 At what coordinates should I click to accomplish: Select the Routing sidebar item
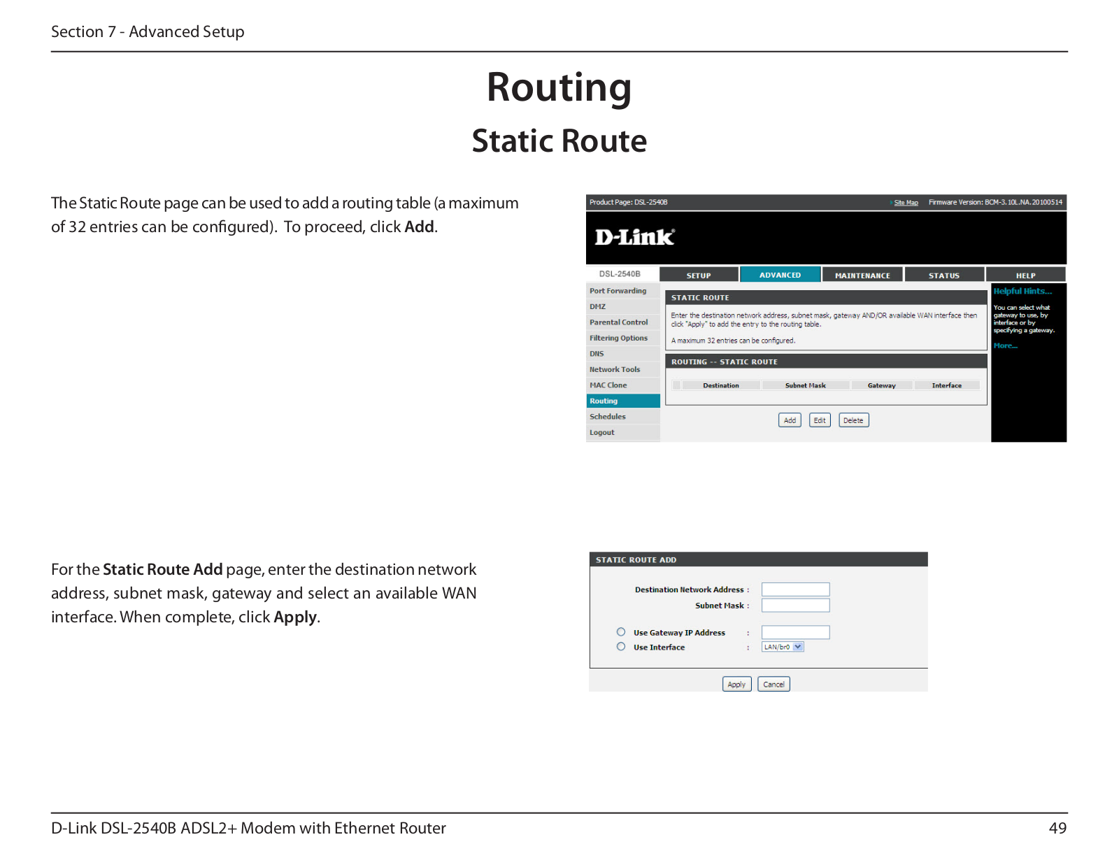622,401
